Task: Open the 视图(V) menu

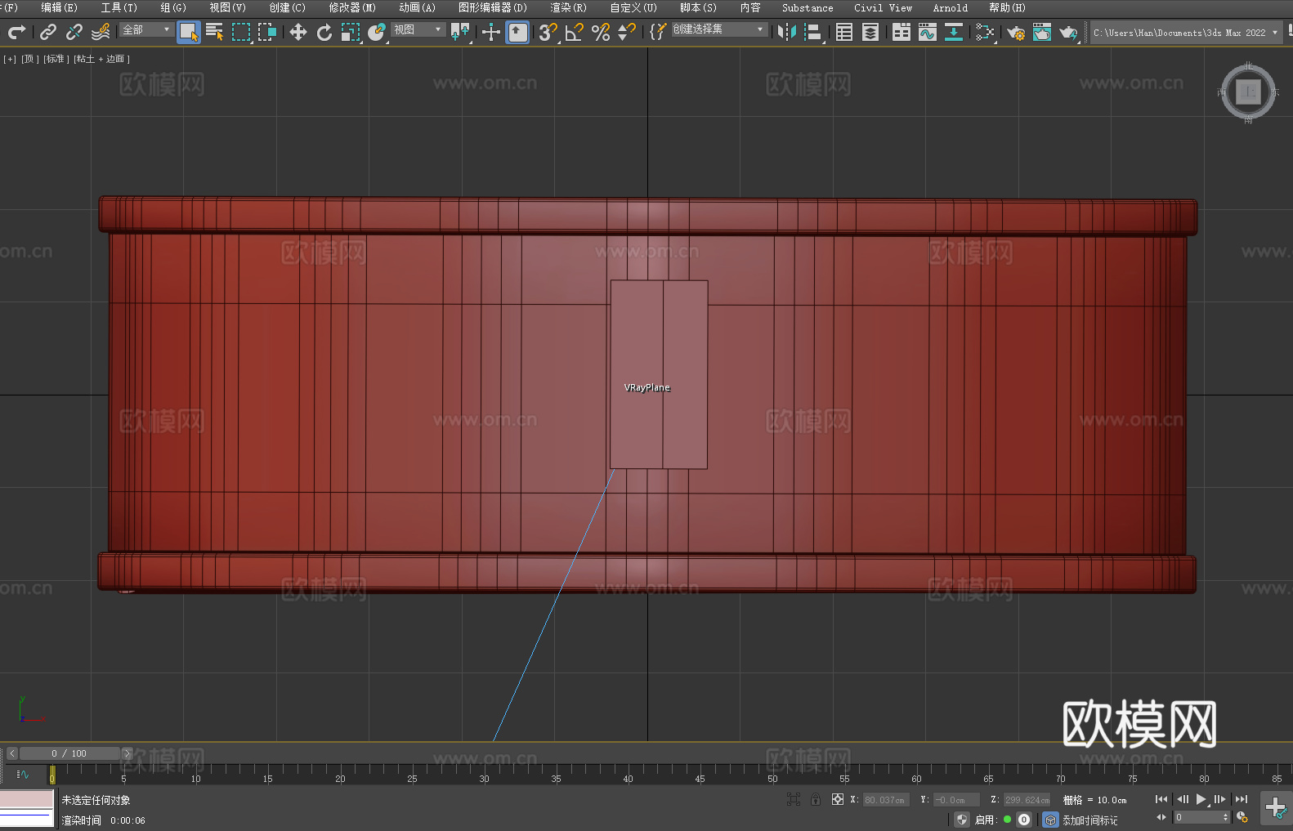Action: pyautogui.click(x=227, y=7)
